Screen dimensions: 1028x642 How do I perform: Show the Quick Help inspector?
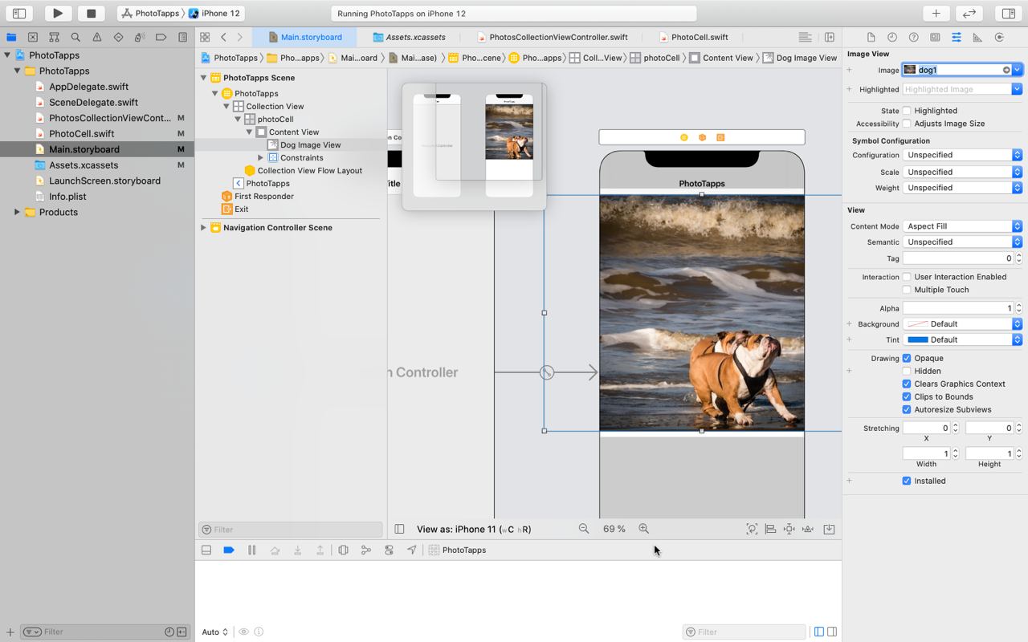(913, 37)
